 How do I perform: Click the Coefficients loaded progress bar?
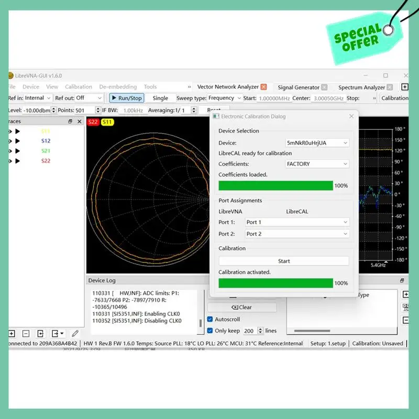pos(275,185)
